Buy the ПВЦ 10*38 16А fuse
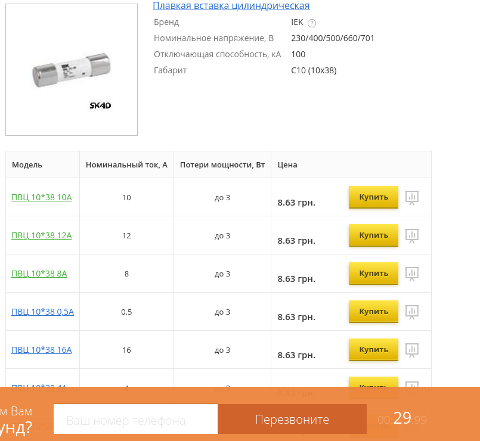This screenshot has width=480, height=441. [x=373, y=349]
